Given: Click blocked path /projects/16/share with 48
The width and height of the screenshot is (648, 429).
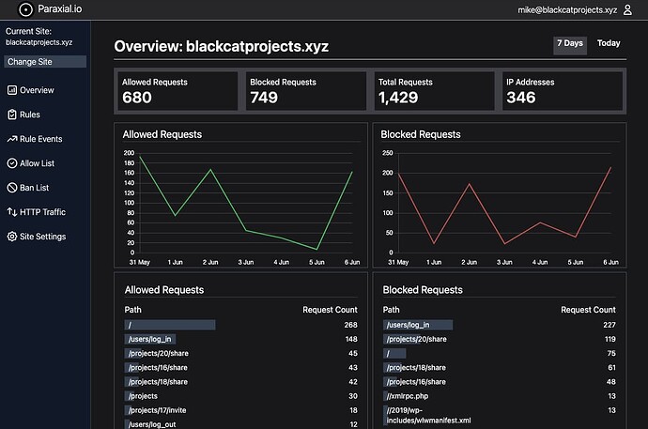Looking at the screenshot, I should pos(500,382).
